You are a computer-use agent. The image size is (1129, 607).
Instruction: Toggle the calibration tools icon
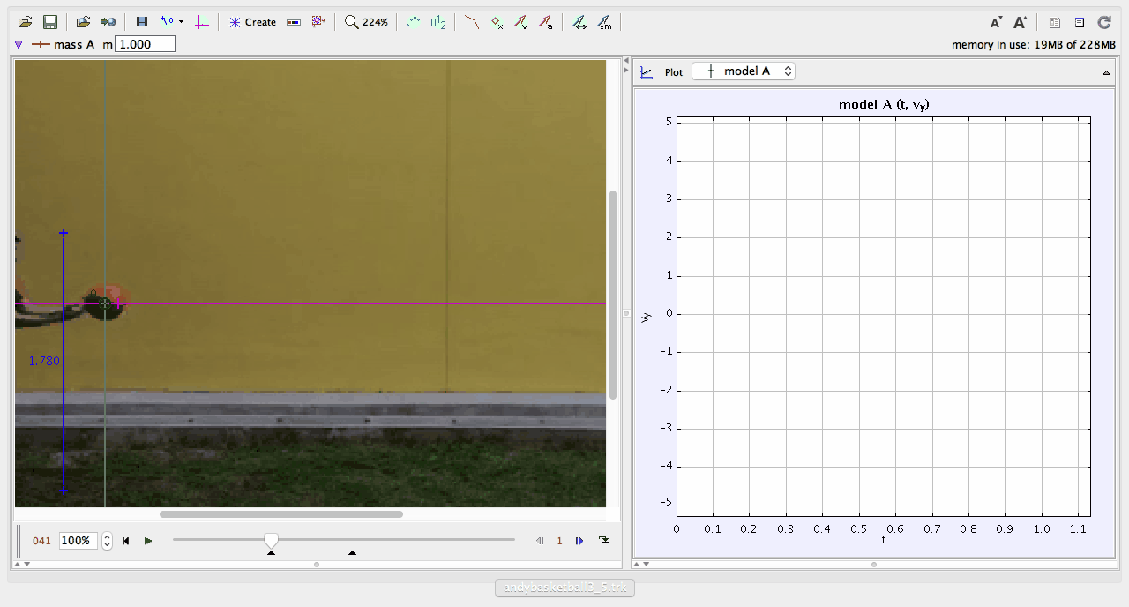tap(167, 22)
